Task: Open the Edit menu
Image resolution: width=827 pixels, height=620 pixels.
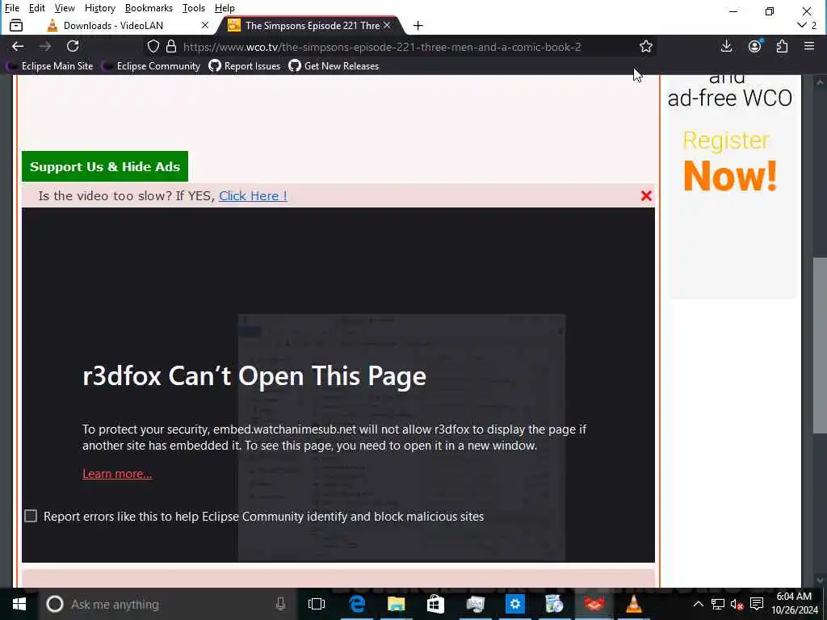Action: click(x=36, y=8)
